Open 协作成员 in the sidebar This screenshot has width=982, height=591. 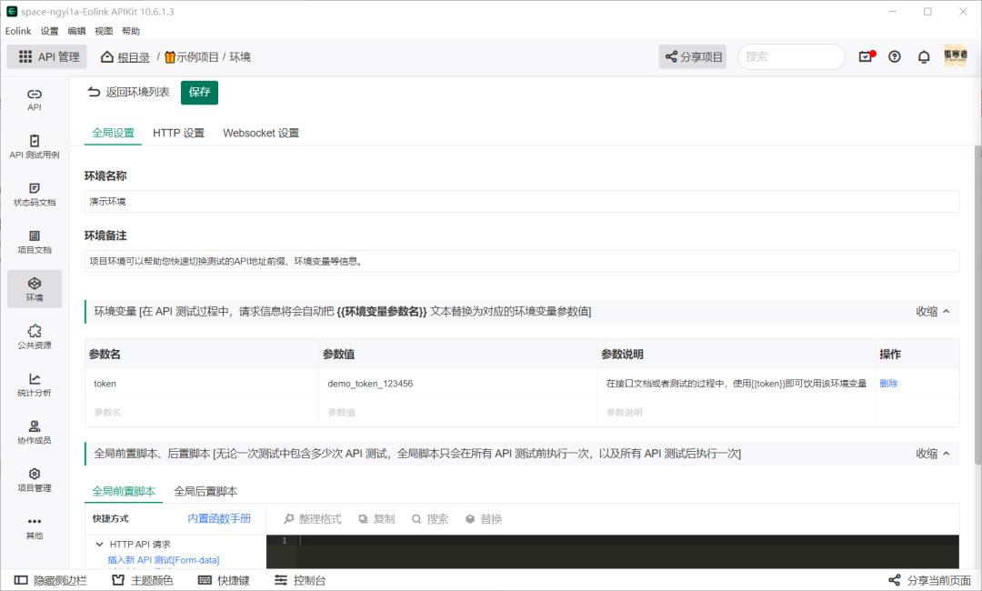tap(35, 433)
